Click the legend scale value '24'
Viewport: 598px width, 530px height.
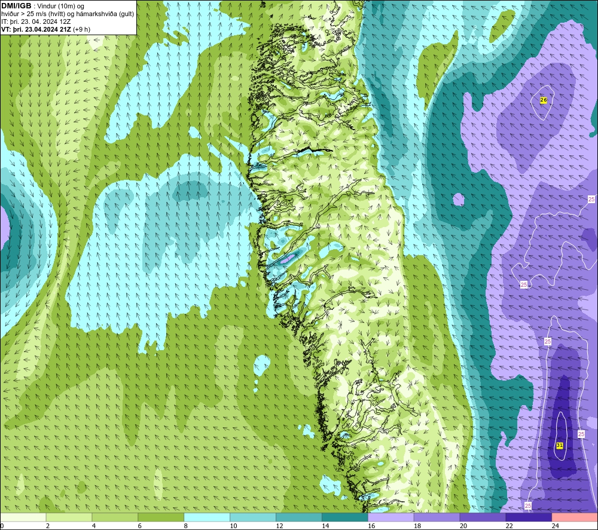coord(556,526)
